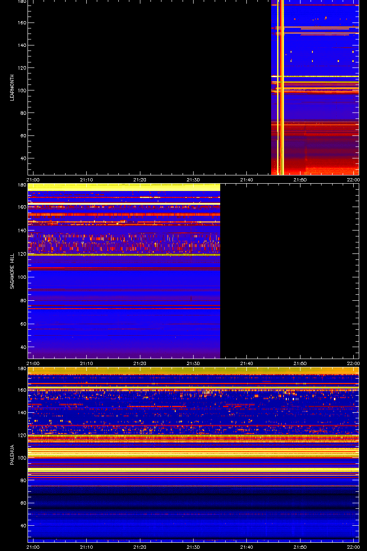The image size is (367, 551).
Task: Click the 140 frequency label on Learmonth axis
Action: pyautogui.click(x=21, y=45)
